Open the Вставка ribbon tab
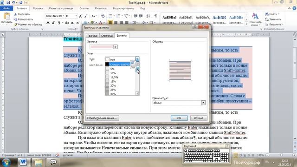 [38, 8]
